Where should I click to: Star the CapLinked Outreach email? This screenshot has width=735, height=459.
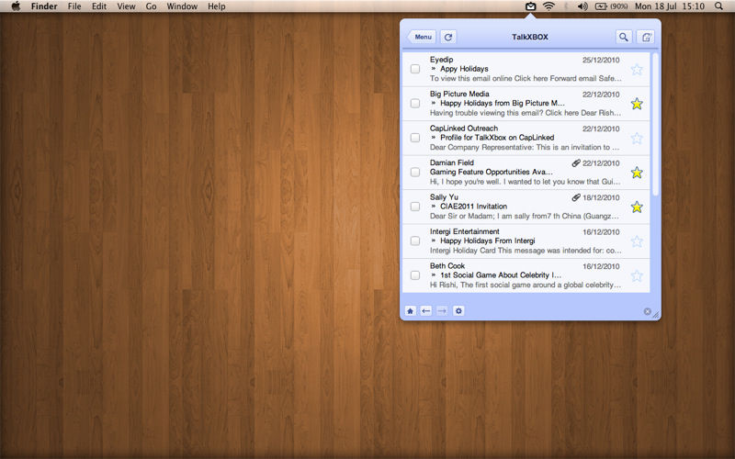(637, 139)
